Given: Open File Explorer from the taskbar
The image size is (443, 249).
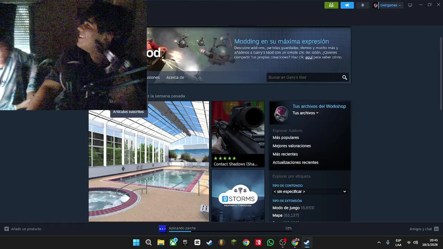Looking at the screenshot, I should coord(161,242).
